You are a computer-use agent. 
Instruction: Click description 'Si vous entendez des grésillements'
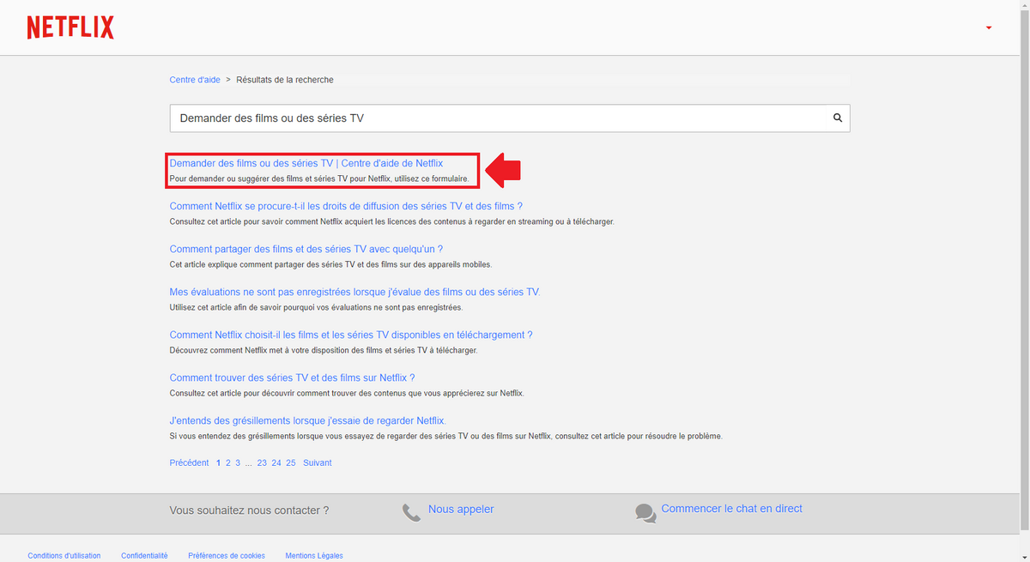point(446,436)
